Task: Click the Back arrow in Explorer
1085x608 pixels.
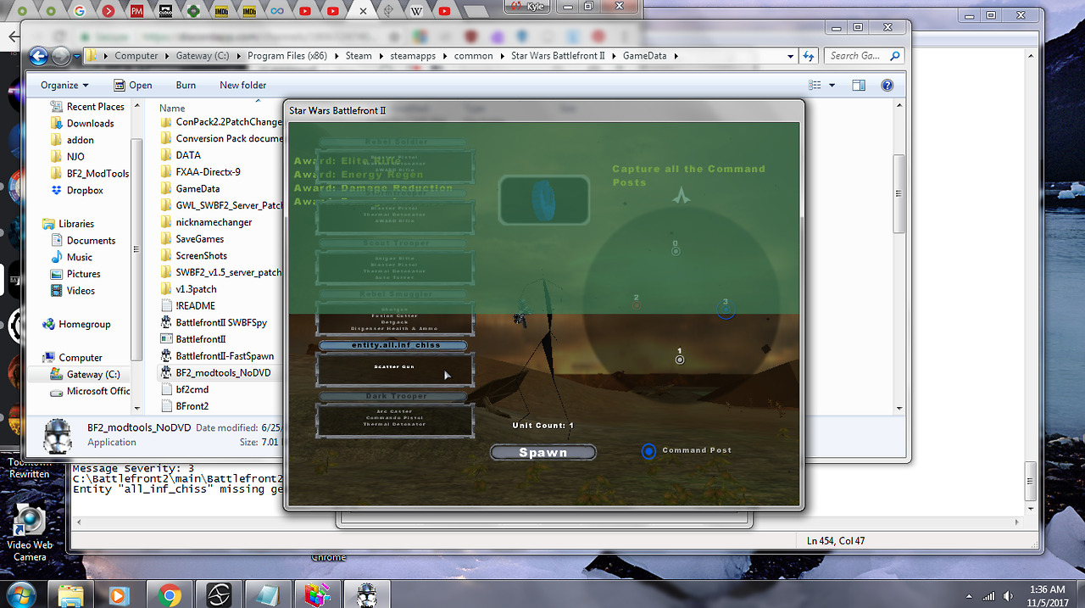Action: coord(38,56)
